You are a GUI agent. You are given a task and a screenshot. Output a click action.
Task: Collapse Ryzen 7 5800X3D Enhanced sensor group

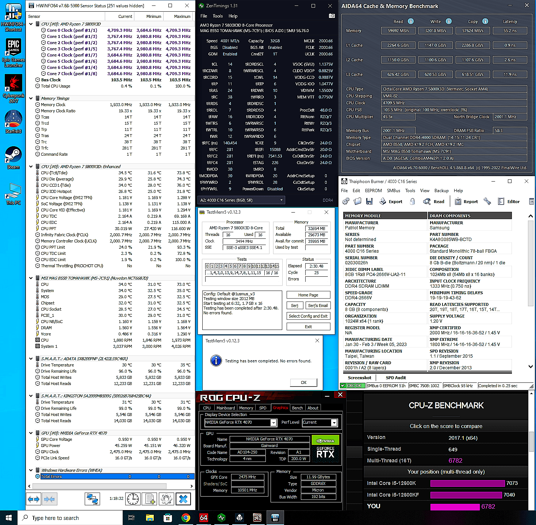pos(31,167)
